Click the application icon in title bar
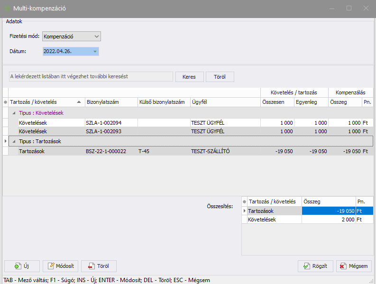Screen dimensions: 376x284 pos(7,9)
